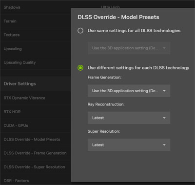
Task: Click the 'Super Resolution:' label
Action: point(104,131)
